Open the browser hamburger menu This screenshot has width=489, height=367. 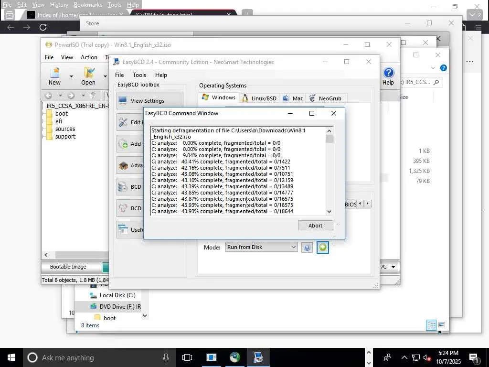(478, 27)
